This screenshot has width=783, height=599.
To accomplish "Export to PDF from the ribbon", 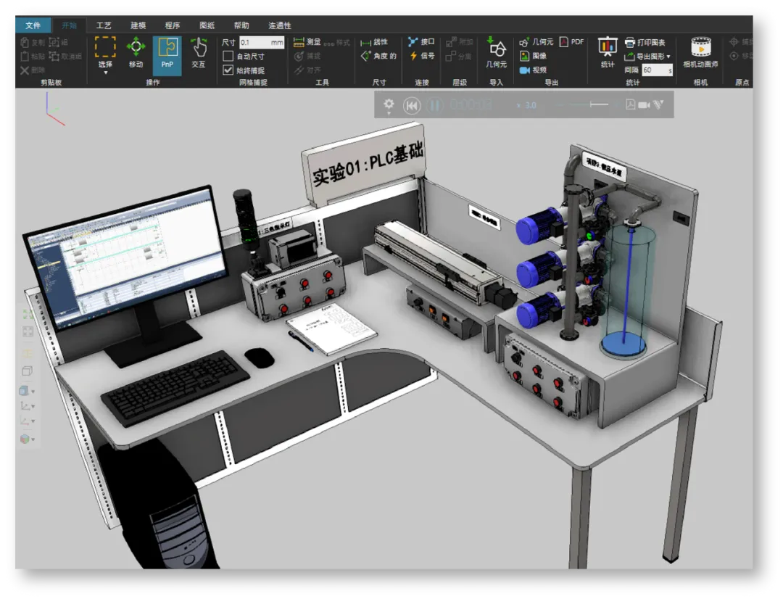I will tap(571, 42).
